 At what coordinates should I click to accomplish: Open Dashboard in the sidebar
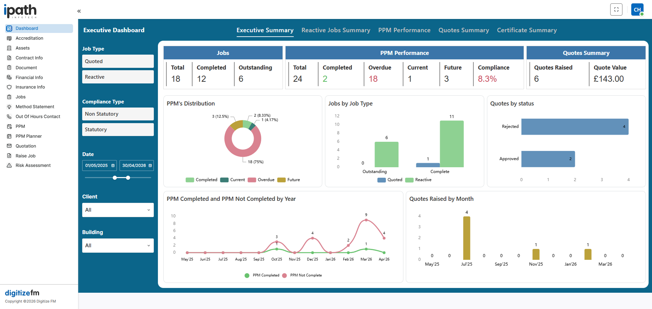pos(39,28)
